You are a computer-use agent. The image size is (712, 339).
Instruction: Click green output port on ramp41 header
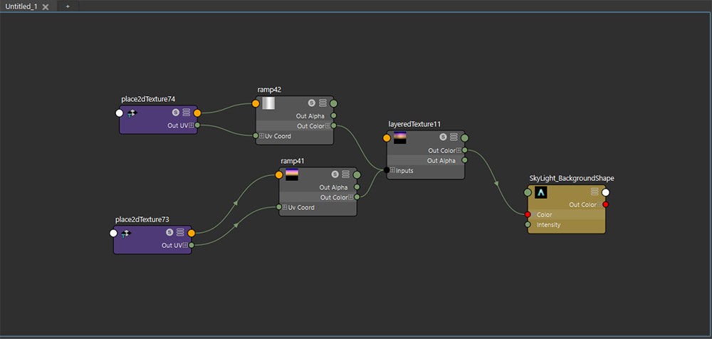click(357, 175)
